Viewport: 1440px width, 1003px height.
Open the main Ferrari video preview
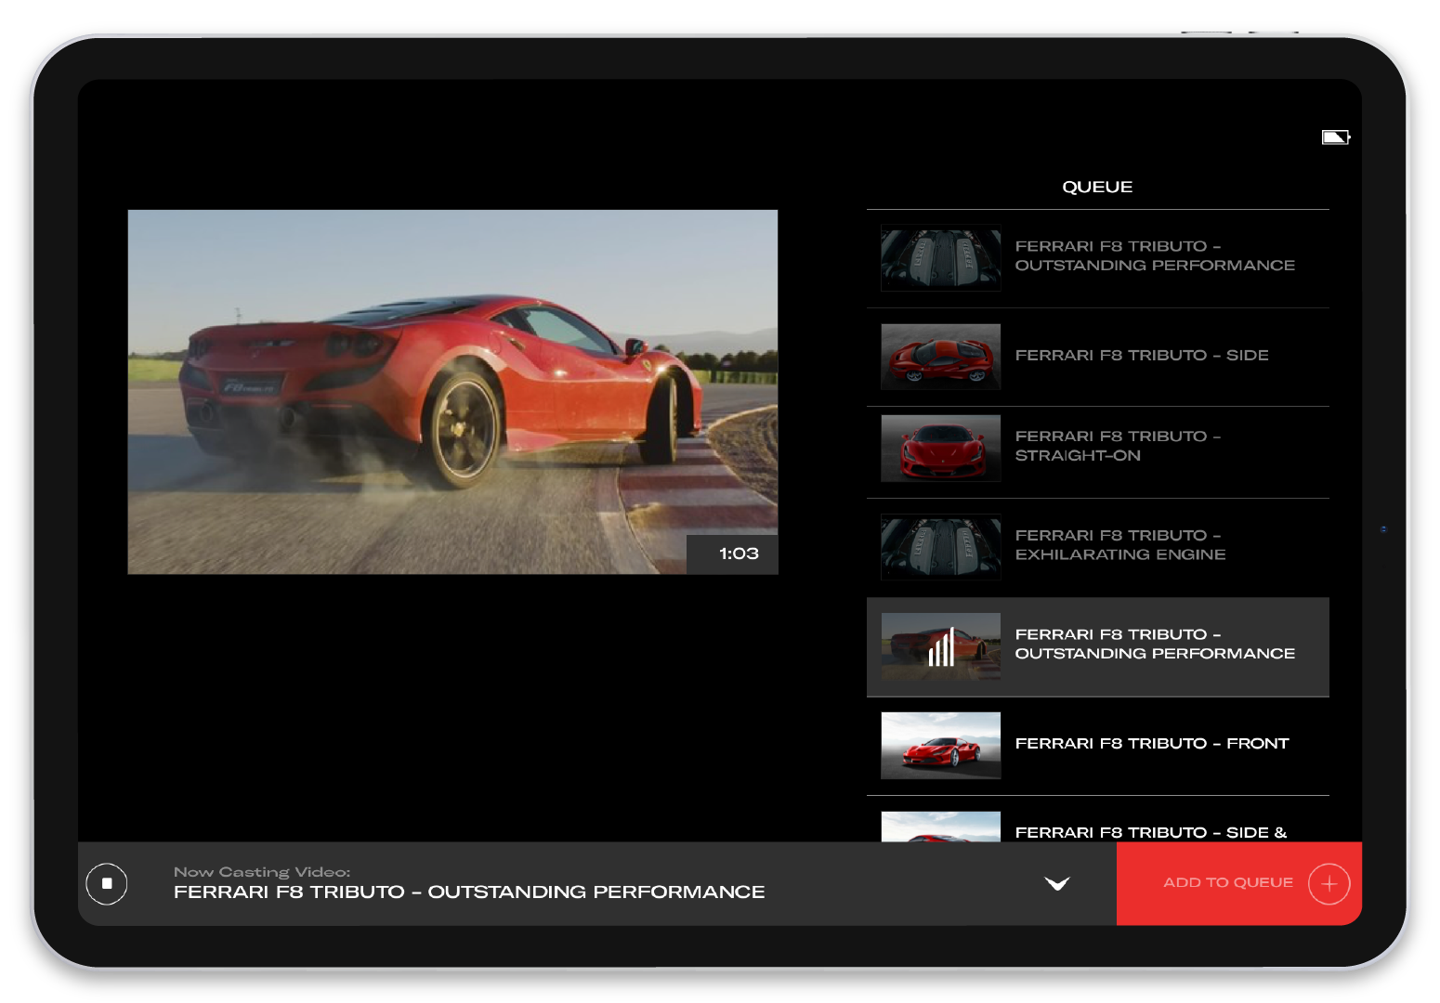click(x=452, y=392)
